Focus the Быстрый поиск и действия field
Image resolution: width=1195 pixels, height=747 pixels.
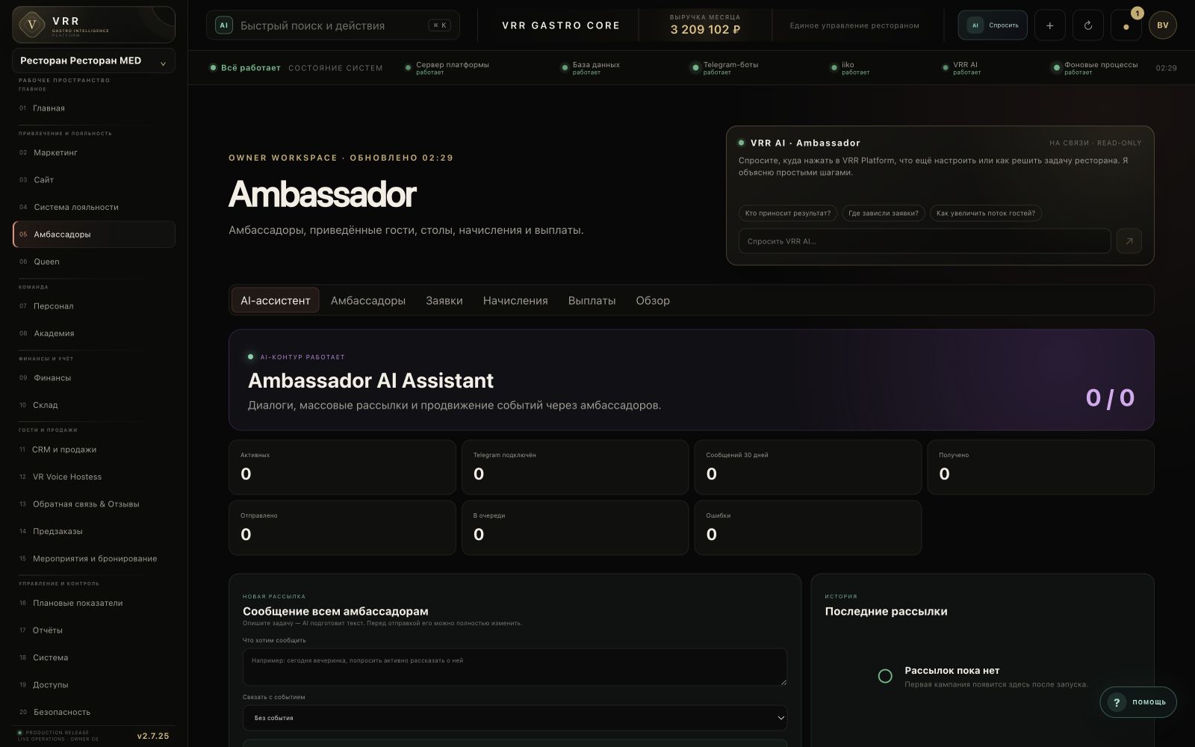click(x=333, y=25)
